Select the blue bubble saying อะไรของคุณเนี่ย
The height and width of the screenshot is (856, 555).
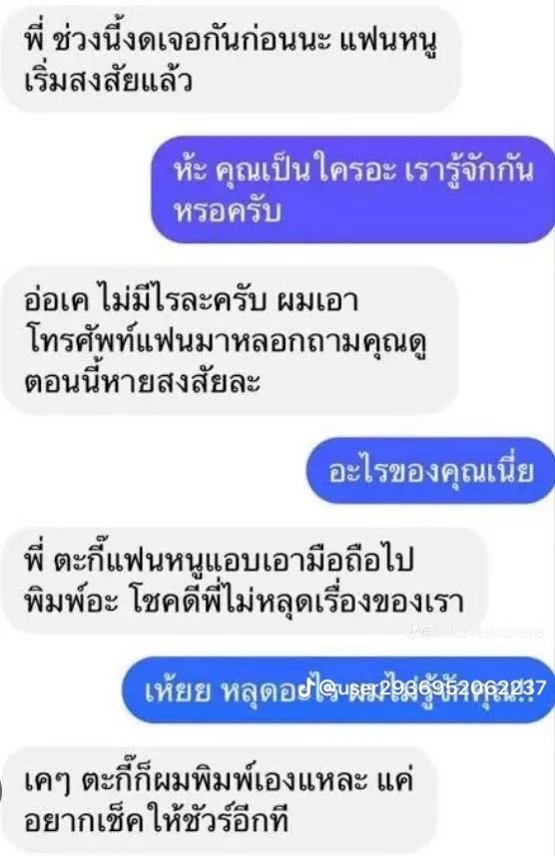point(430,471)
